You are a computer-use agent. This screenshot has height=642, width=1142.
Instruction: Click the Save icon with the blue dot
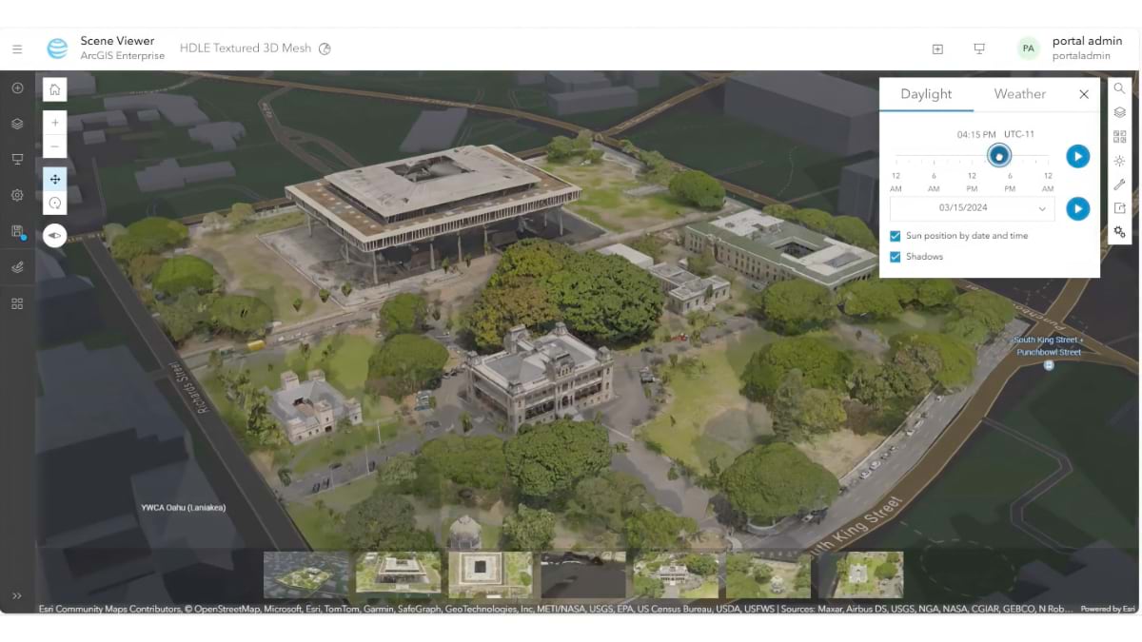point(16,230)
